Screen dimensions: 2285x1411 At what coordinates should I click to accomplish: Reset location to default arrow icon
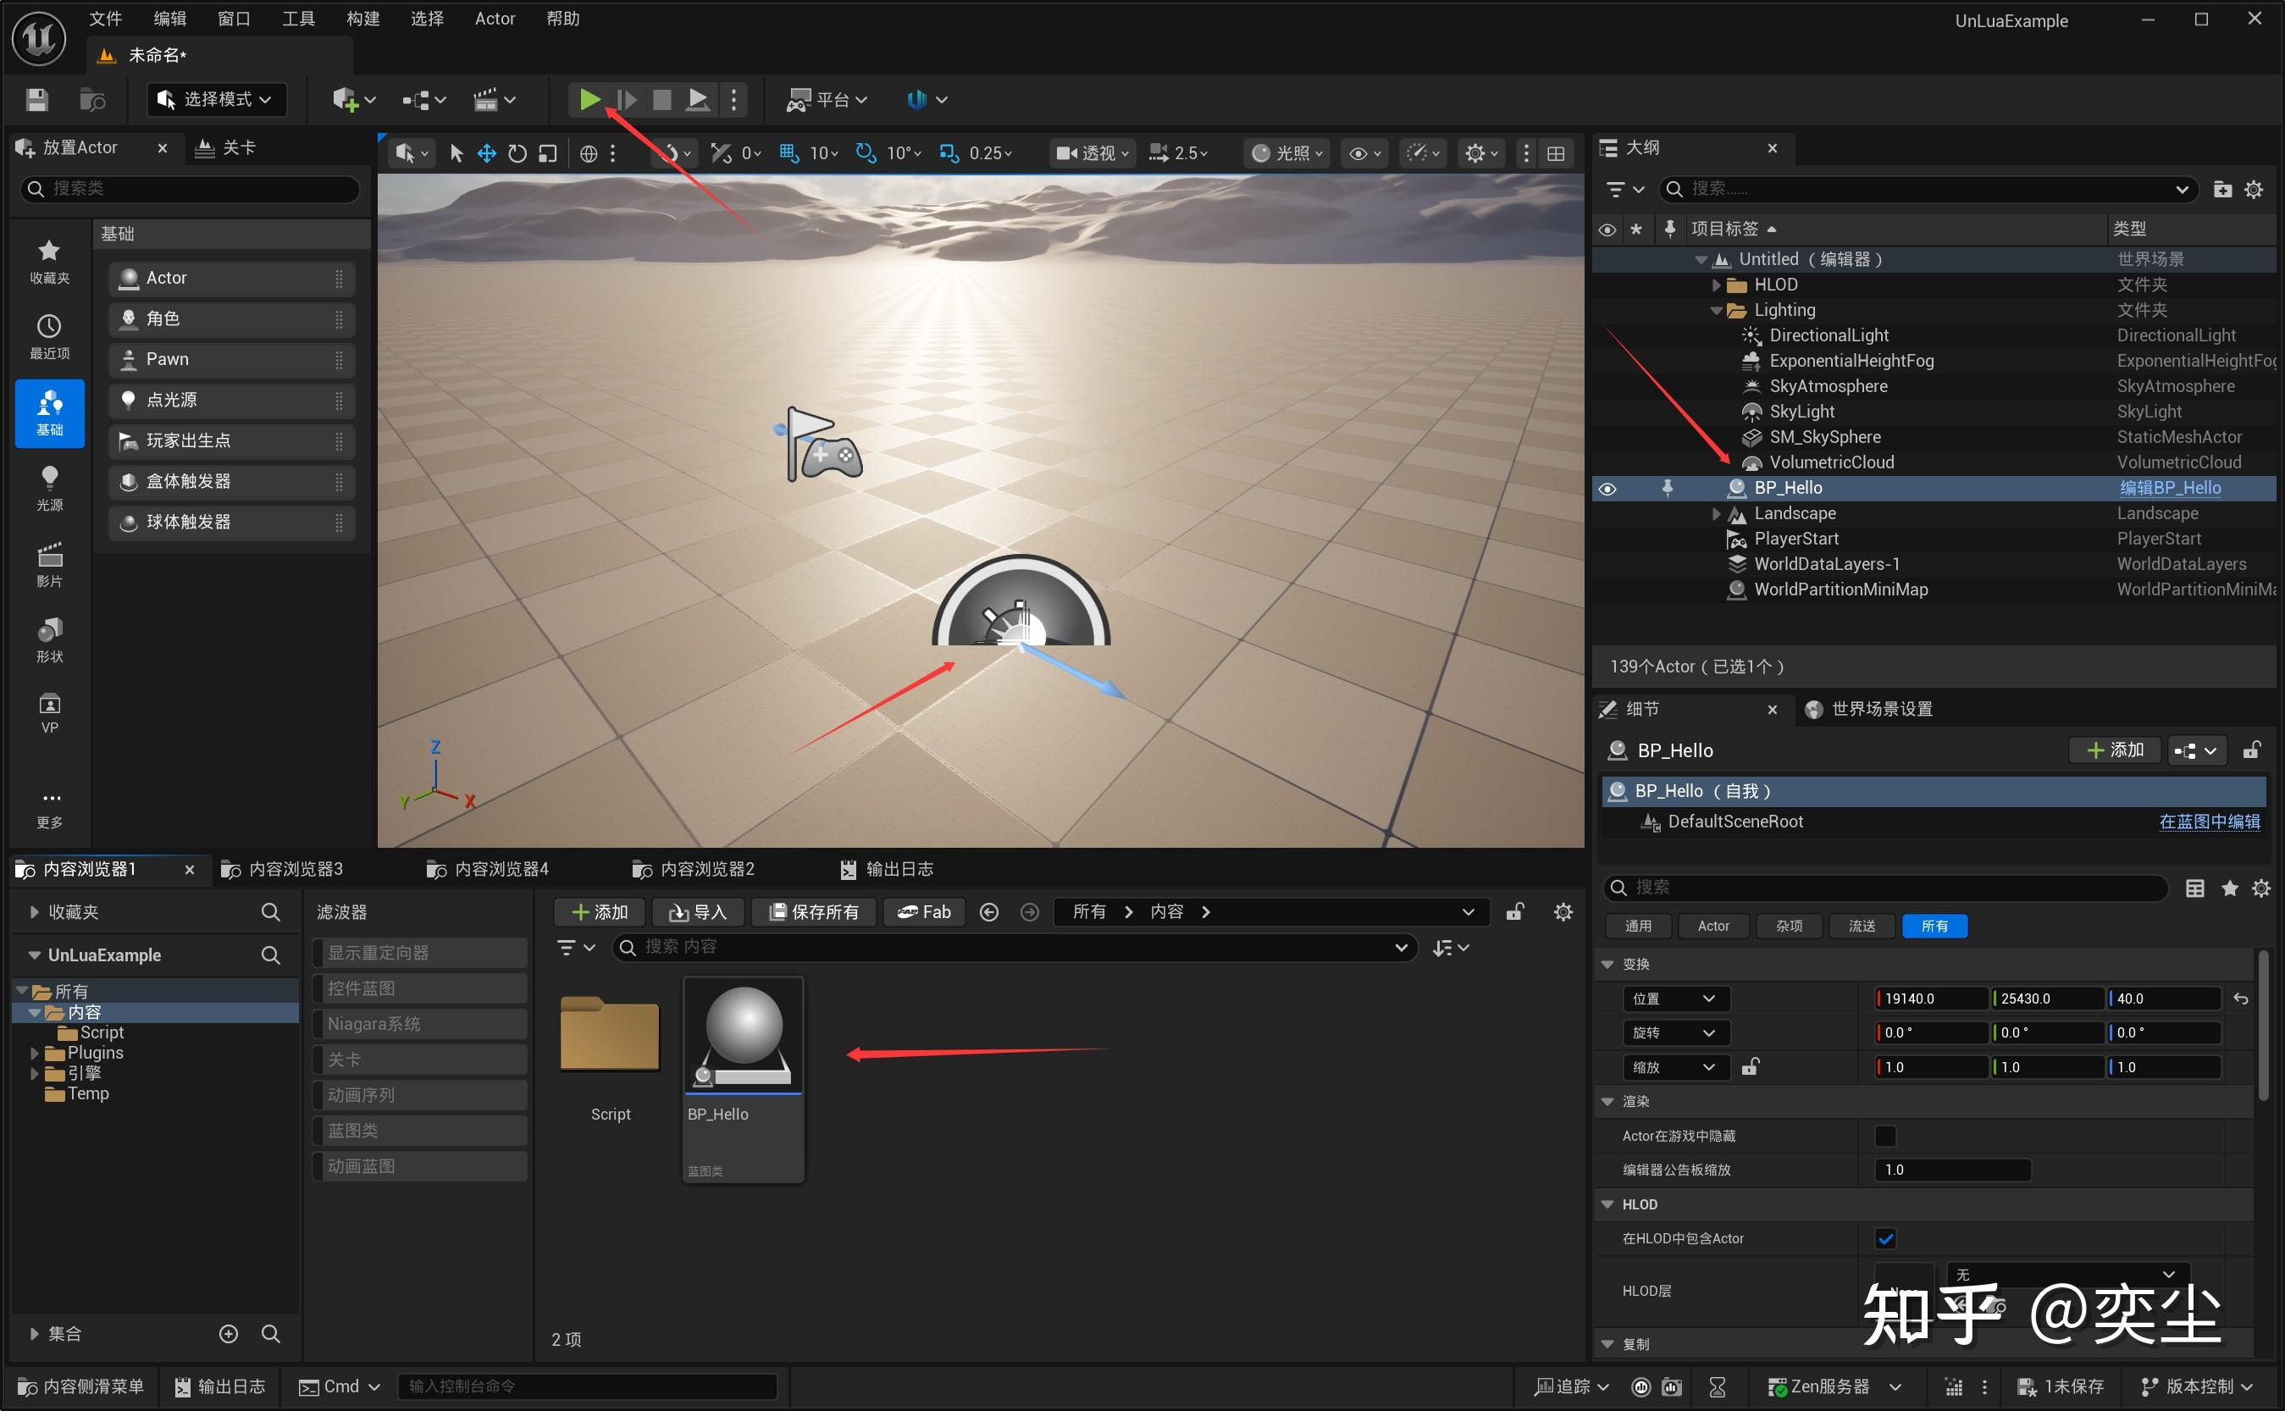2241,999
